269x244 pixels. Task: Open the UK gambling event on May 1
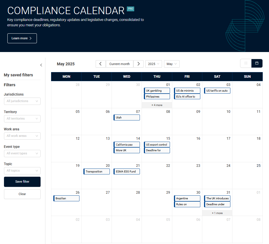[157, 90]
